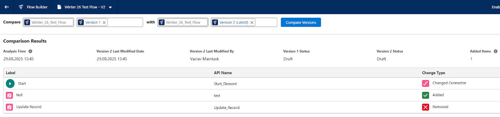Image resolution: width=500 pixels, height=117 pixels.
Task: Click the Version 2 (Latest) pill flow icon
Action: [x=215, y=22]
